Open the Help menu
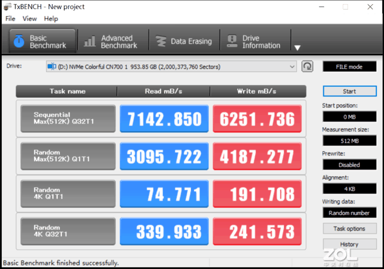 (x=51, y=19)
